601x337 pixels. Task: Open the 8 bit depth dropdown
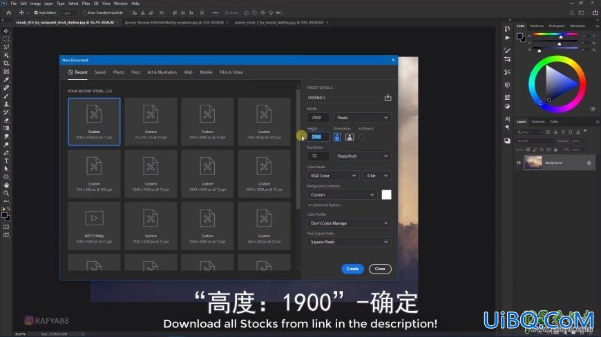point(377,176)
